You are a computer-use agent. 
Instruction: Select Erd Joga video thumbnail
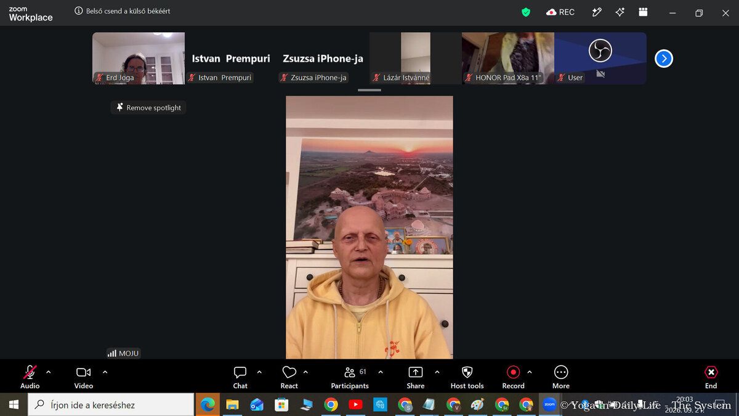[139, 58]
